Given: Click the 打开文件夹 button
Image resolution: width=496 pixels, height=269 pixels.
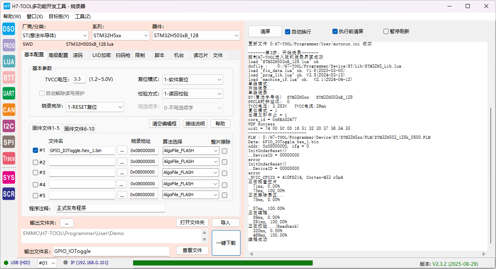Looking at the screenshot, I should tap(192, 222).
